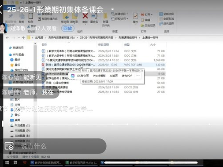Click the Copy to folder icon
The image size is (223, 167).
point(74,16)
